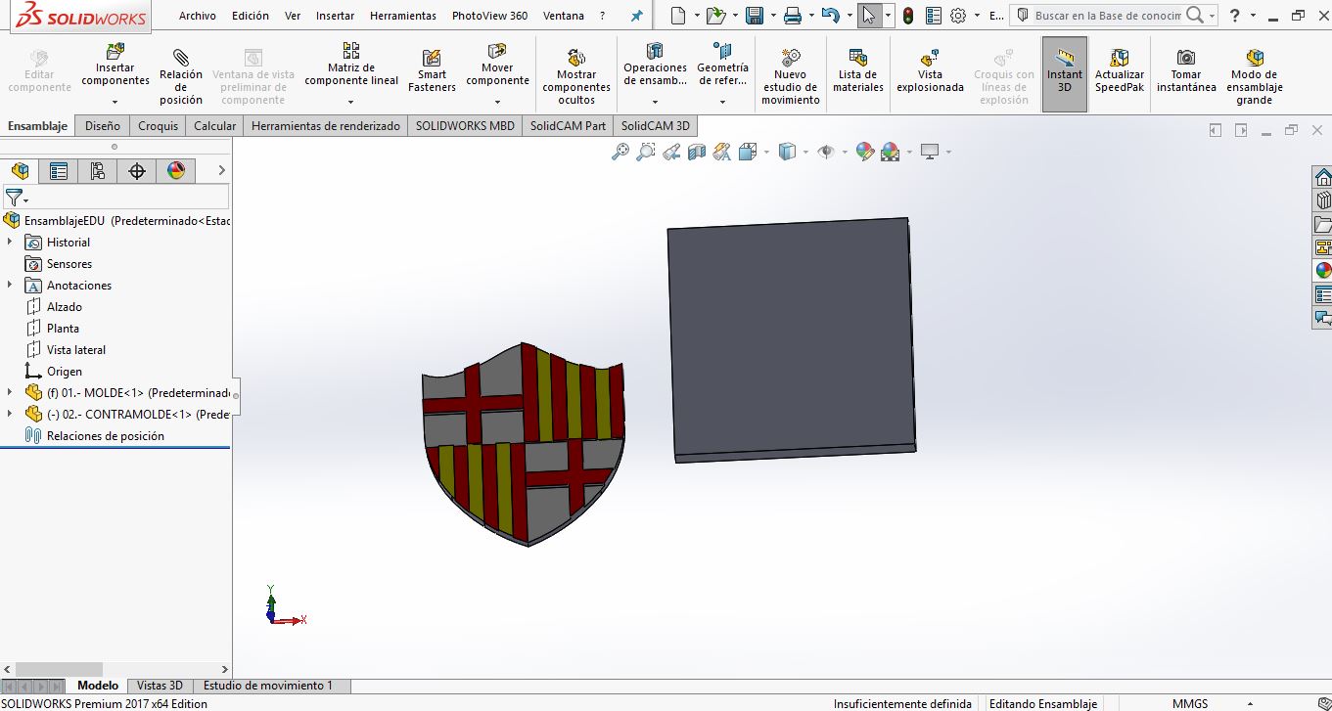Switch to ConfigurationManager panel tab
1332x711 pixels.
98,171
